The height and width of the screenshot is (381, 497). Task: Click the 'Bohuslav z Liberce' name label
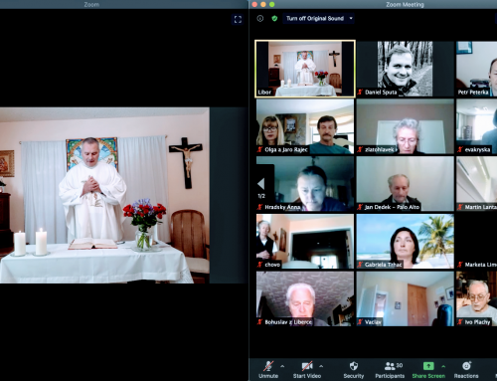(288, 322)
